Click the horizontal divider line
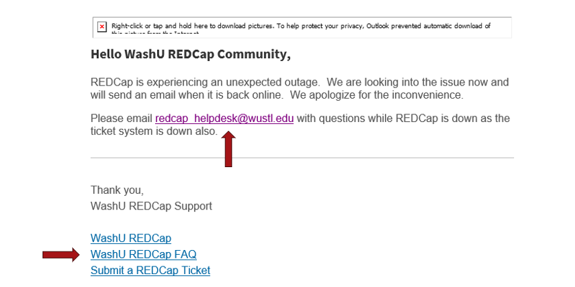575x287 pixels. pos(302,158)
